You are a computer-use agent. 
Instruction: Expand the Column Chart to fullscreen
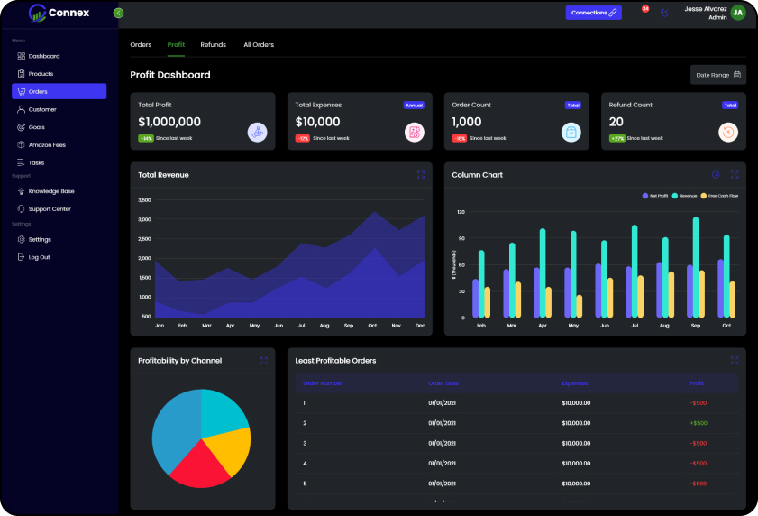tap(735, 175)
